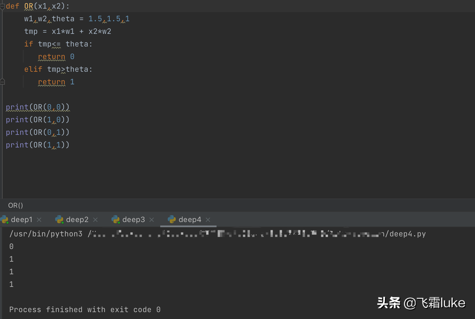The image size is (475, 319).
Task: Click the Python icon on deep4 tab
Action: tap(172, 220)
